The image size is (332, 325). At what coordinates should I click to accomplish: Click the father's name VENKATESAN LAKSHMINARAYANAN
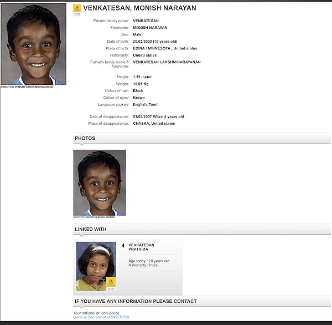167,62
